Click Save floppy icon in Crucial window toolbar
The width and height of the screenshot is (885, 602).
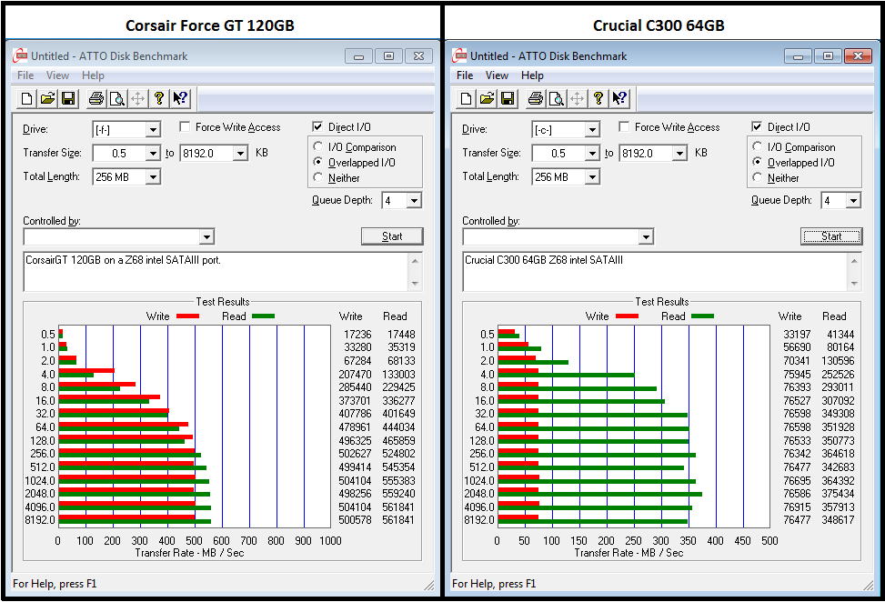tap(508, 99)
